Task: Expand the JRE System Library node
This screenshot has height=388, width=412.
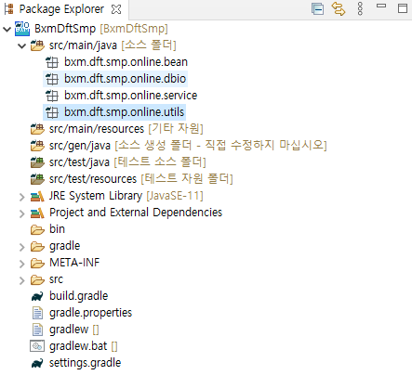Action: tap(22, 197)
